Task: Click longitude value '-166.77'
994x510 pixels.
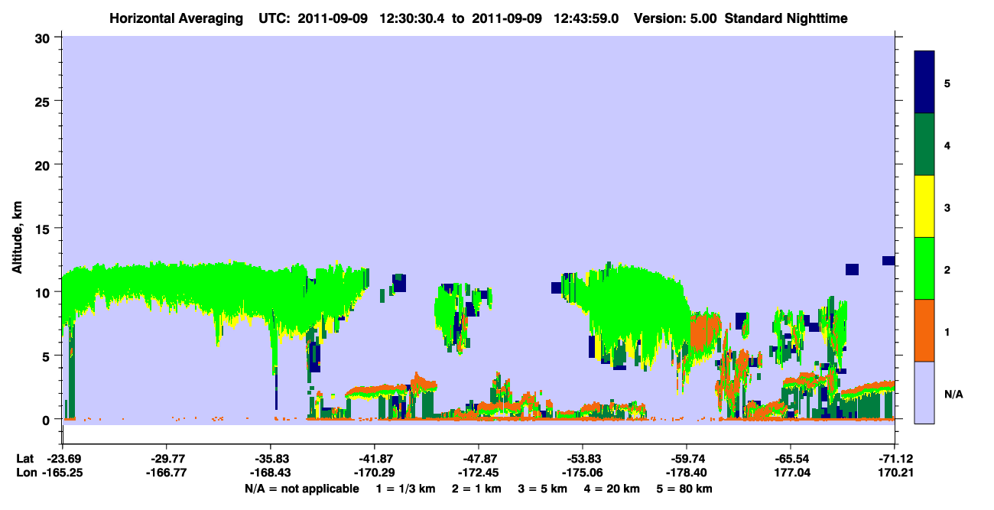Action: pos(166,473)
